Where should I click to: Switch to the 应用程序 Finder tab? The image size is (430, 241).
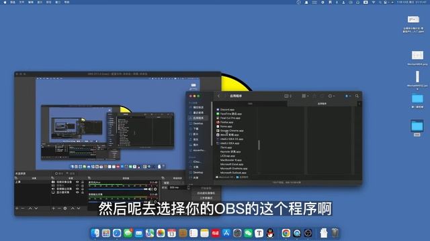pos(322,104)
